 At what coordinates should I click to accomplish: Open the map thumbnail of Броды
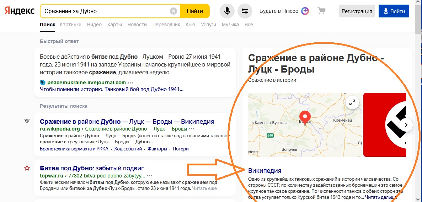[305, 125]
